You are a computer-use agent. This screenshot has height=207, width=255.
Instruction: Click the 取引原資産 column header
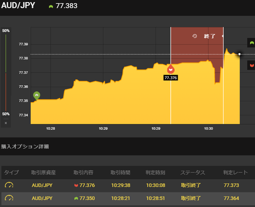click(44, 173)
